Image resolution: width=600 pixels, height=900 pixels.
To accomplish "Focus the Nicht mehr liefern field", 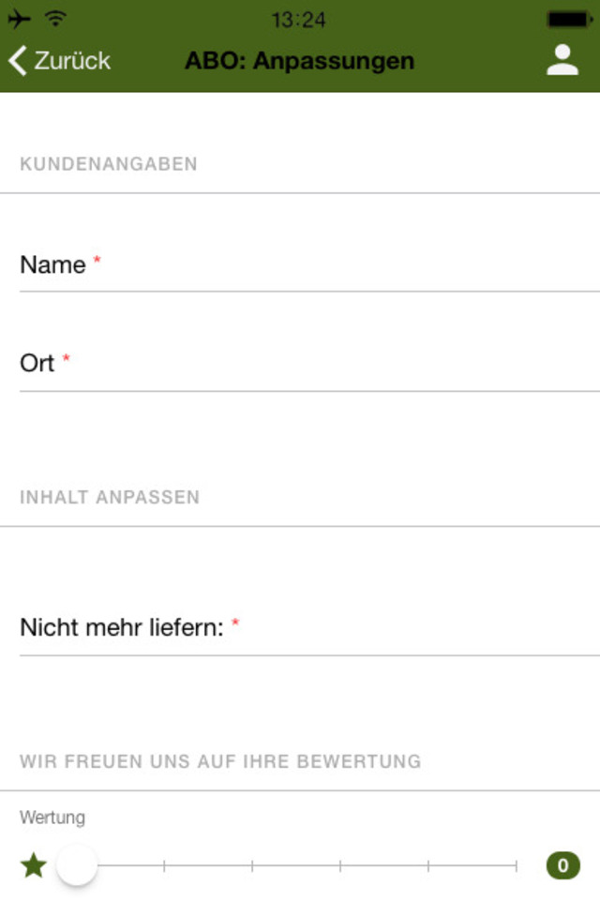I will [x=310, y=628].
